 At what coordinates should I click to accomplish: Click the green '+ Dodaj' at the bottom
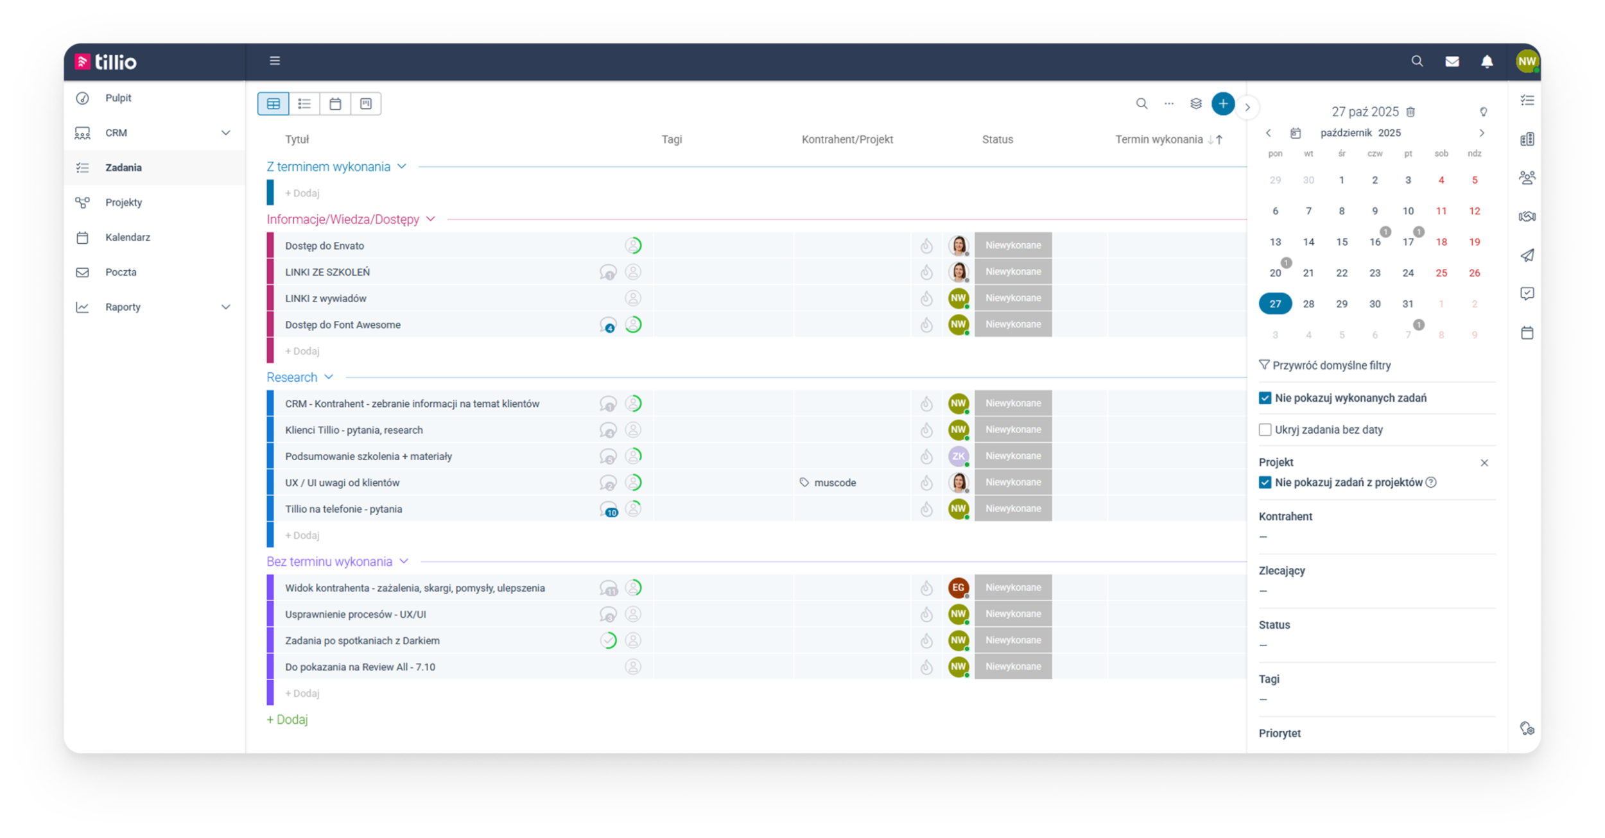(287, 720)
